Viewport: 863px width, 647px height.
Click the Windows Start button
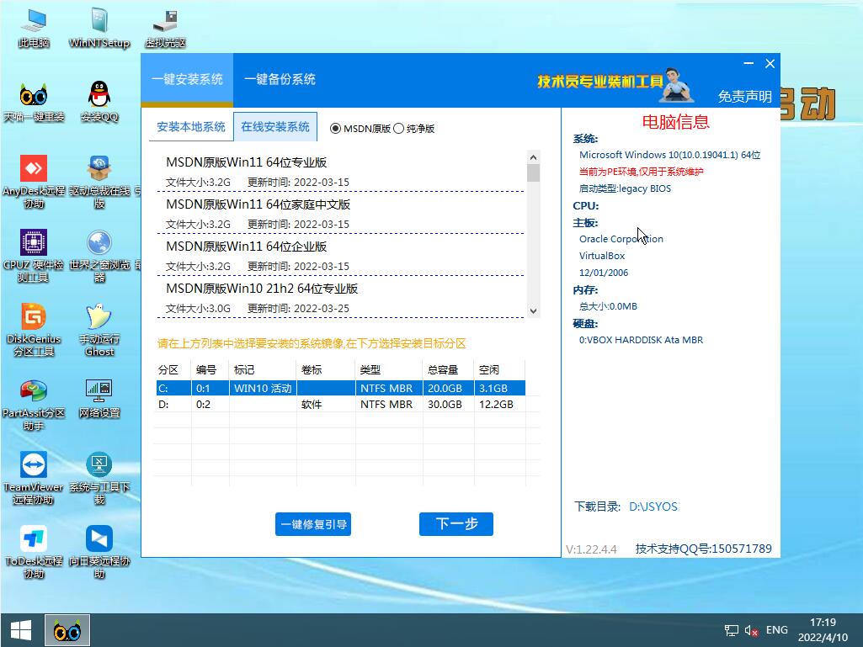tap(21, 630)
